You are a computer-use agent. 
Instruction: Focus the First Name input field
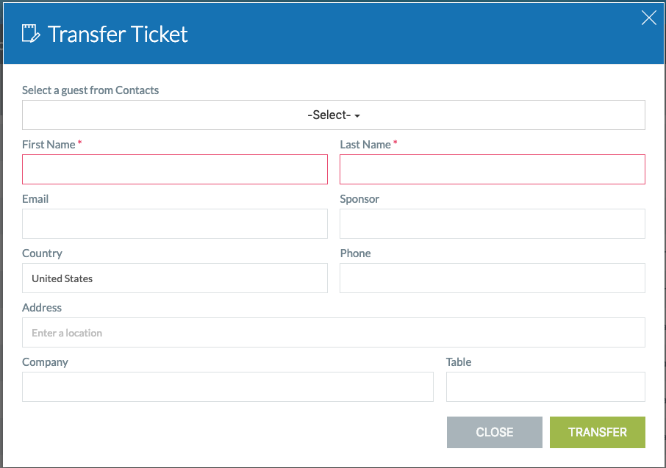175,169
